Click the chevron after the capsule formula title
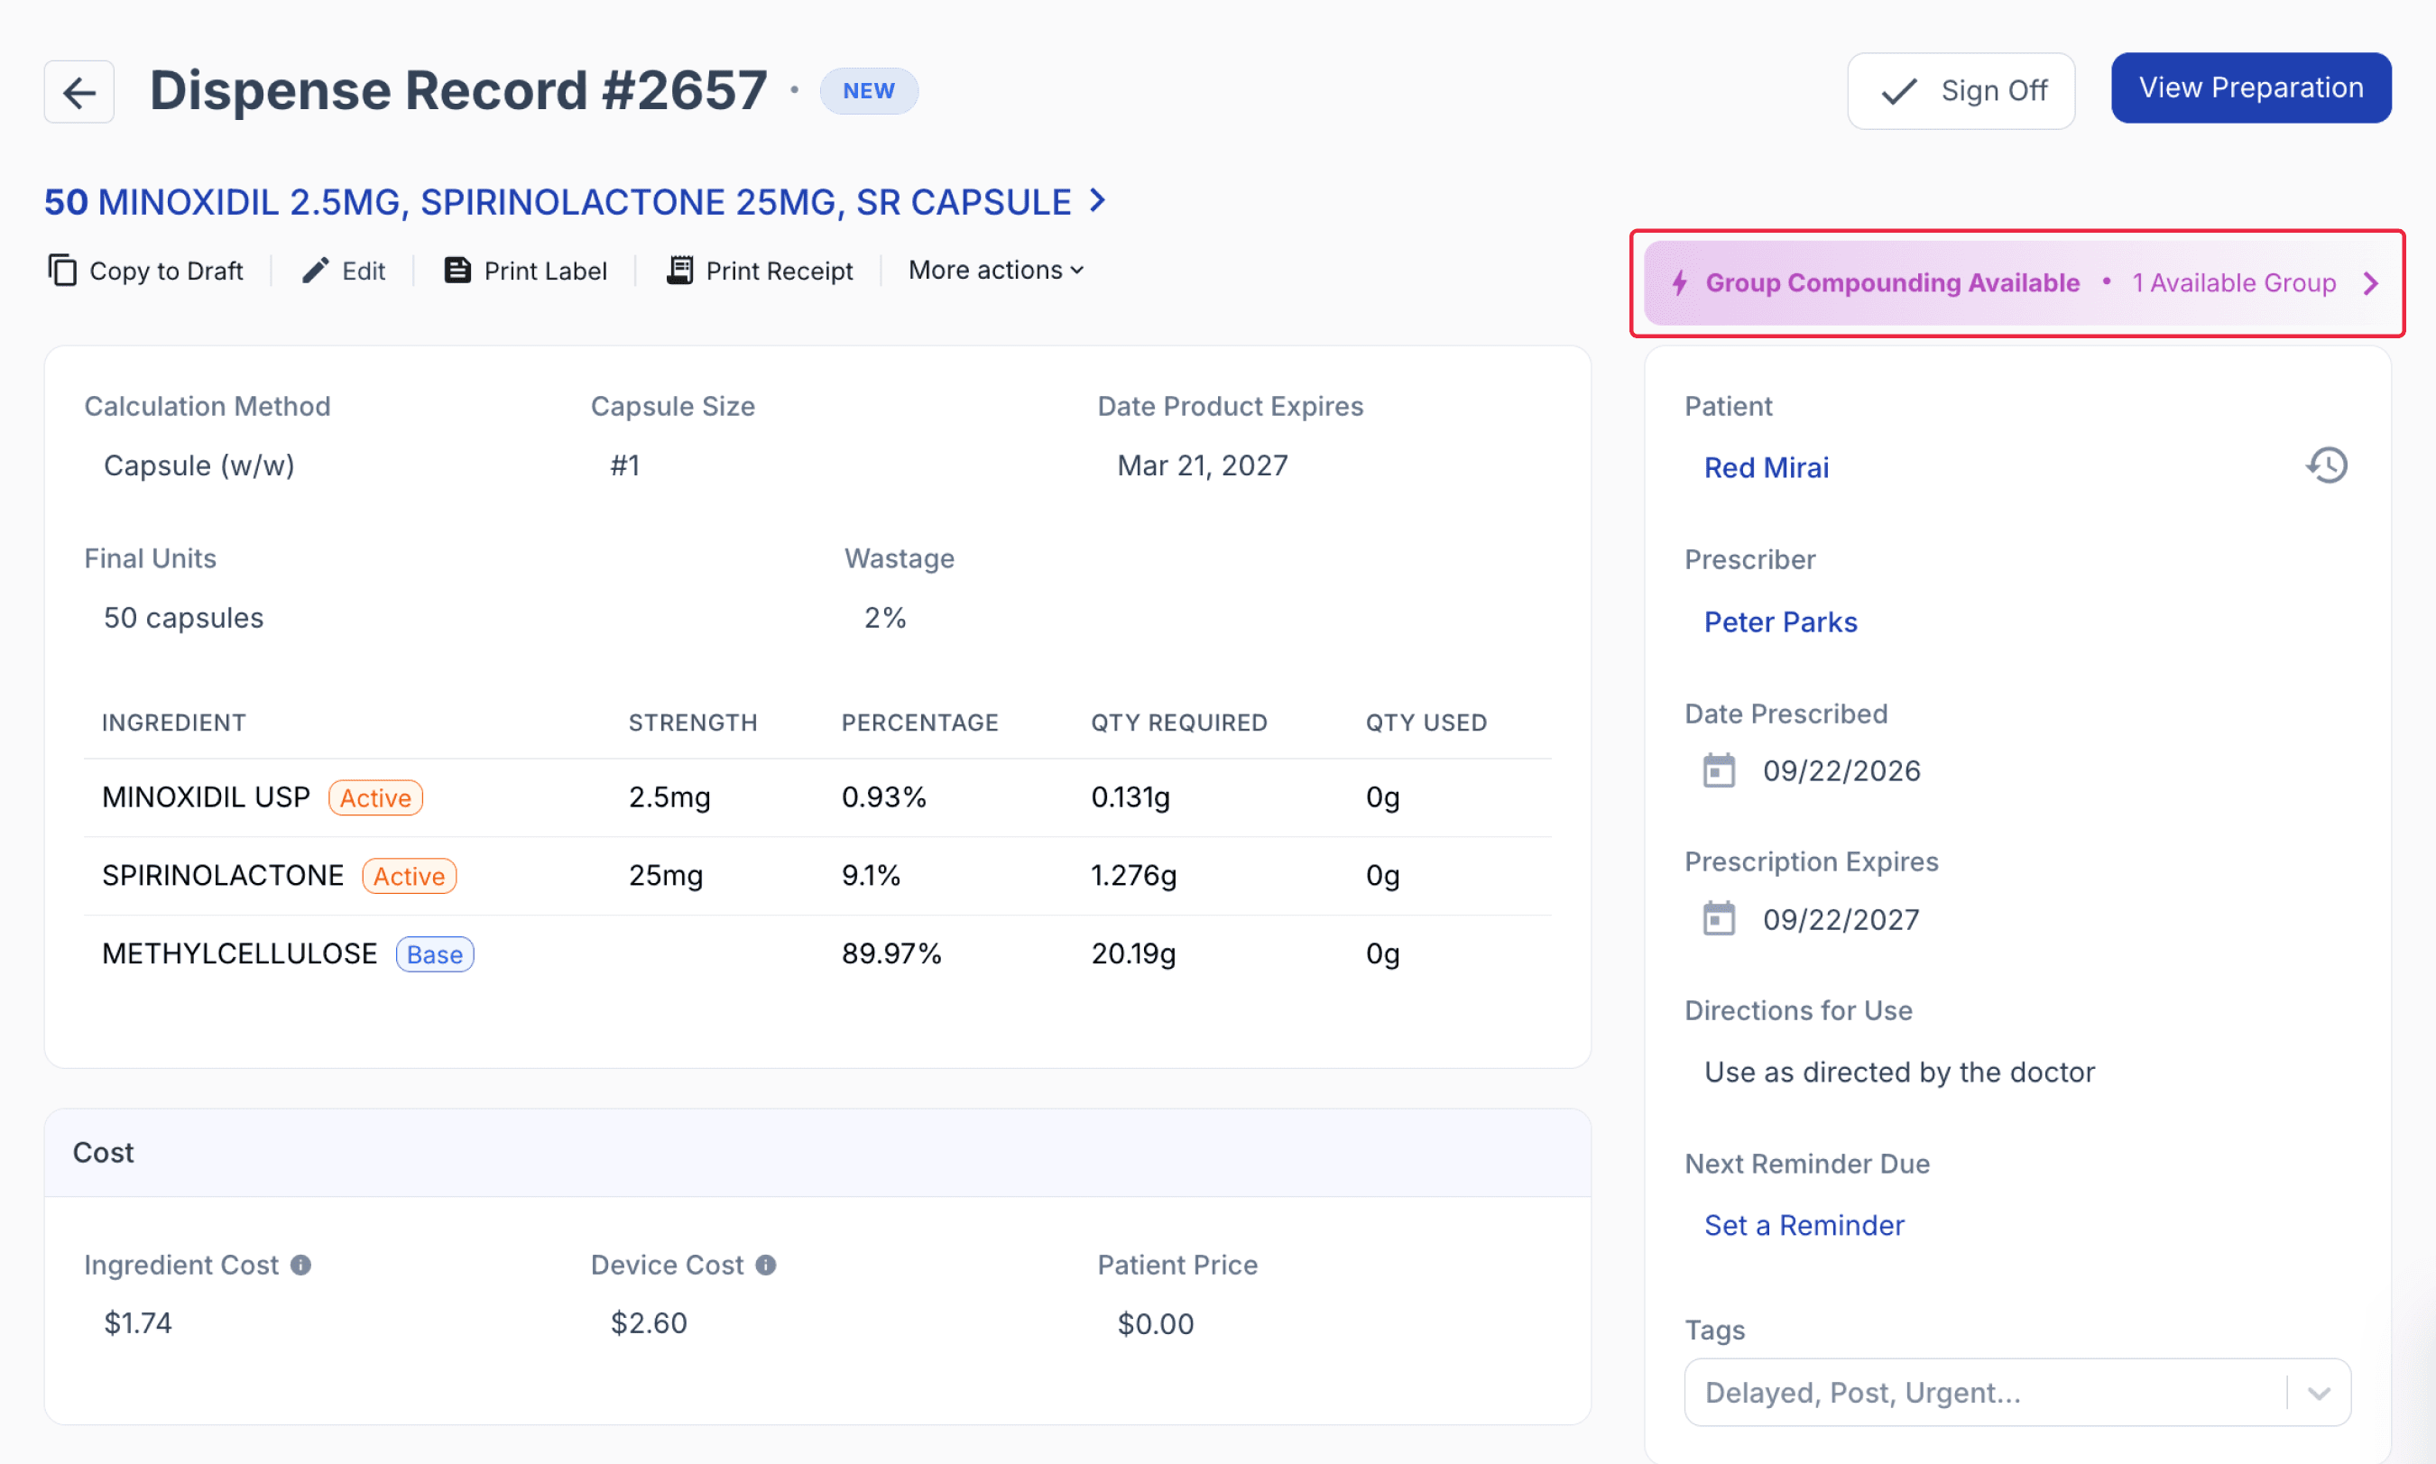2436x1464 pixels. tap(1097, 201)
